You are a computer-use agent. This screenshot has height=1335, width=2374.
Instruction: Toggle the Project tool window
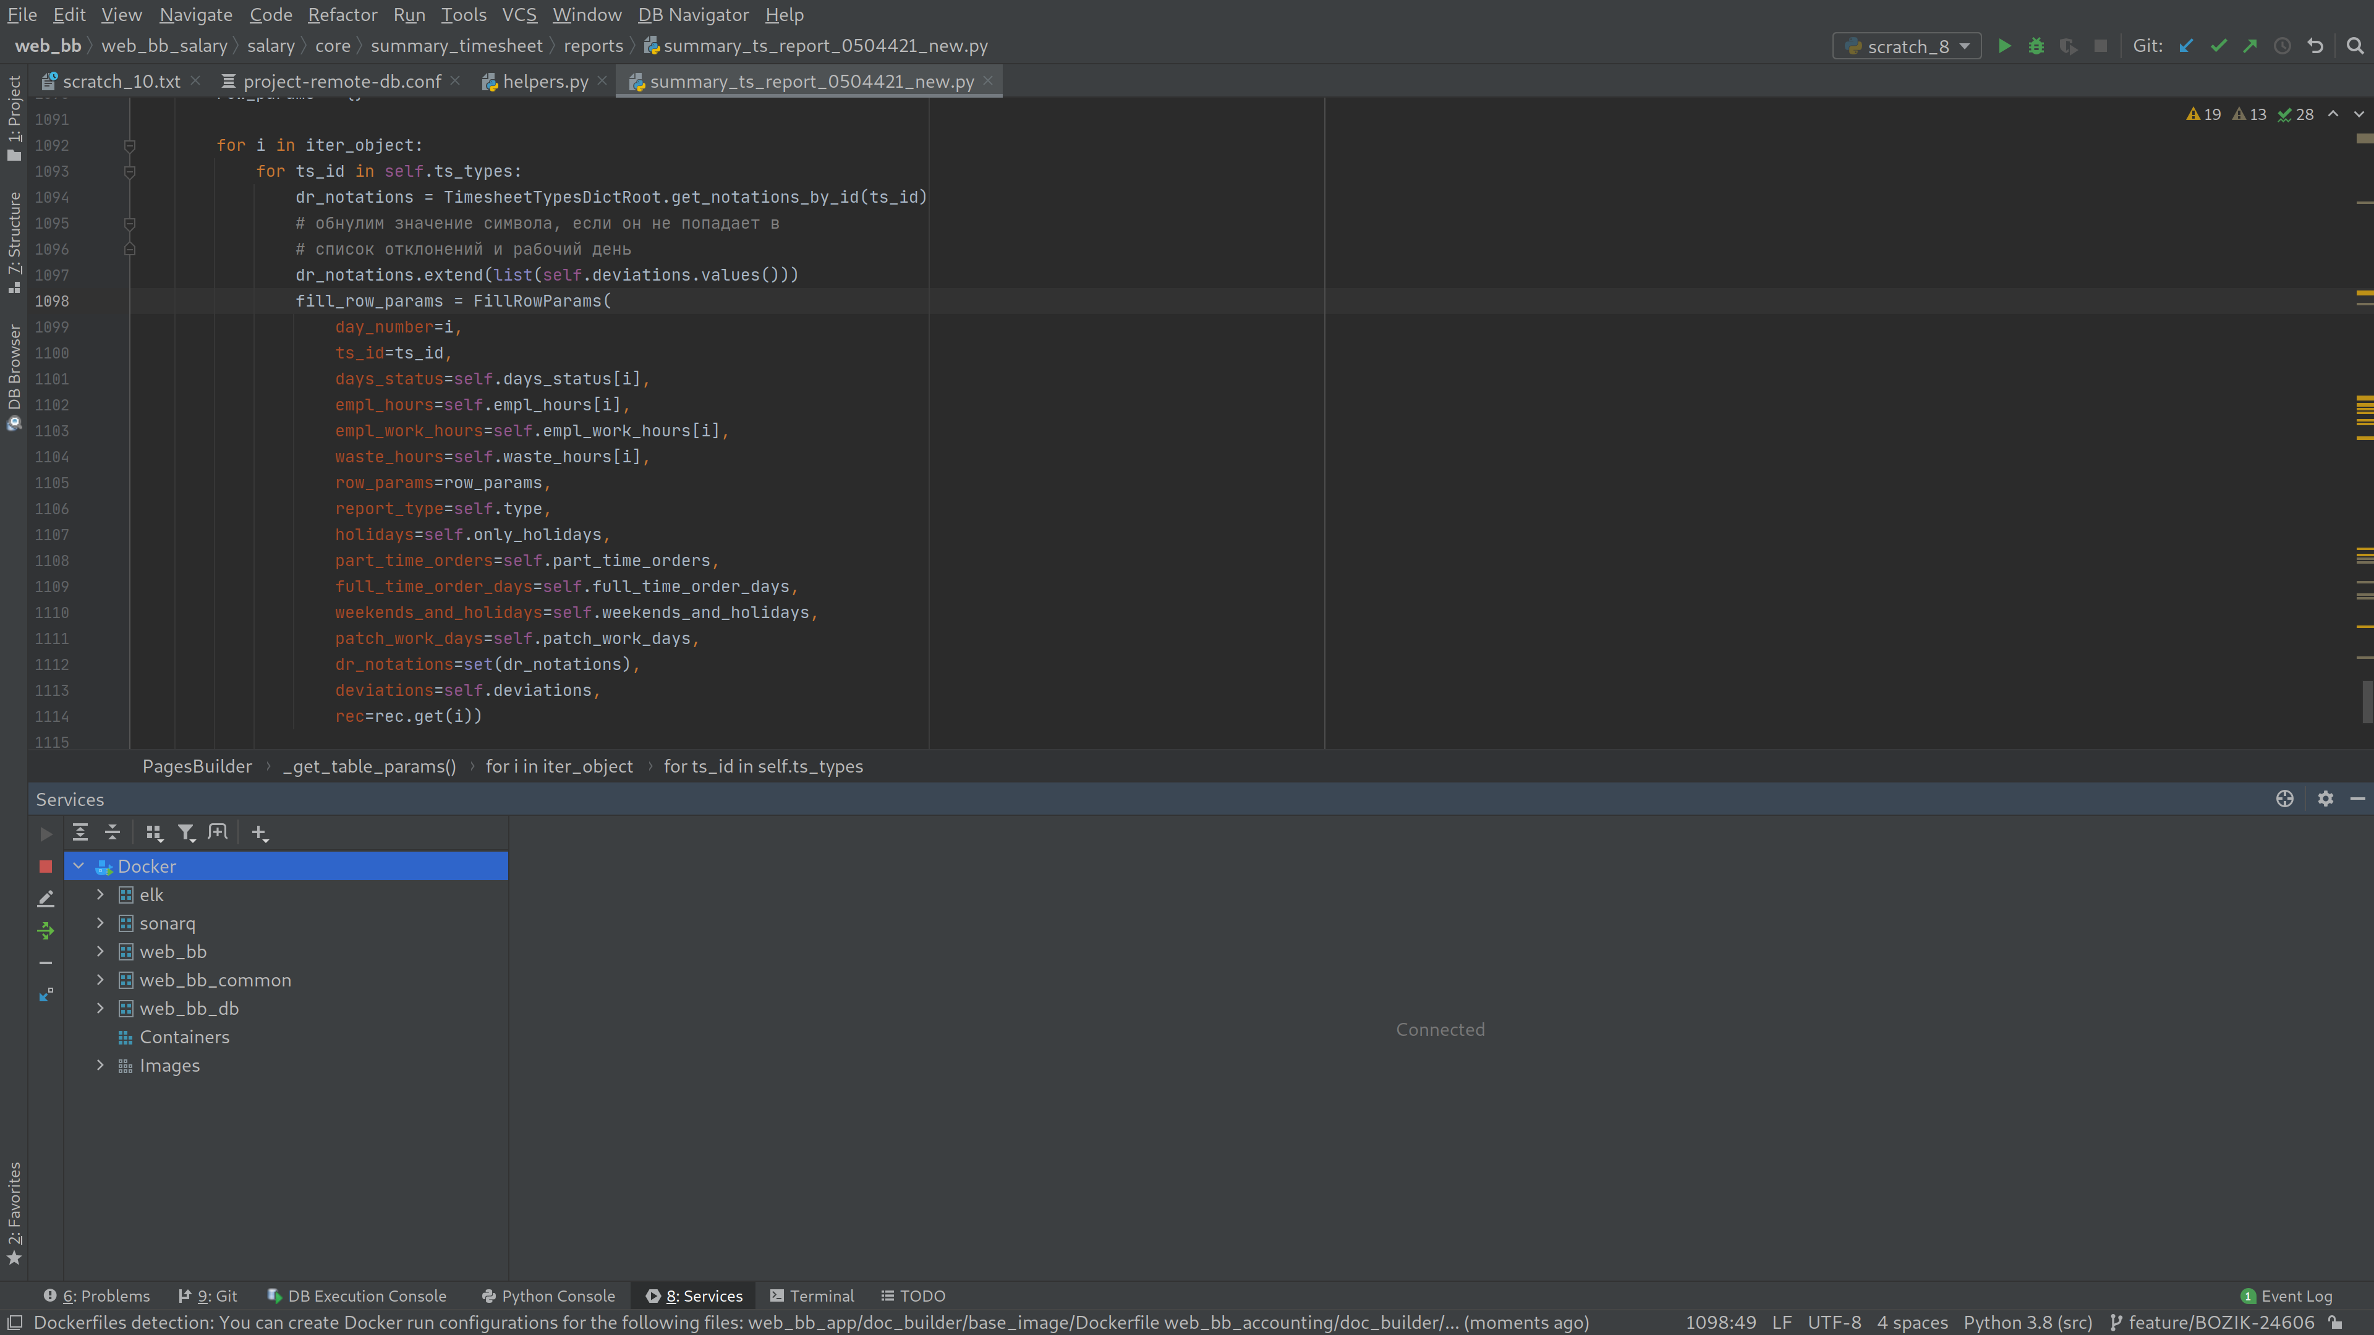point(14,118)
